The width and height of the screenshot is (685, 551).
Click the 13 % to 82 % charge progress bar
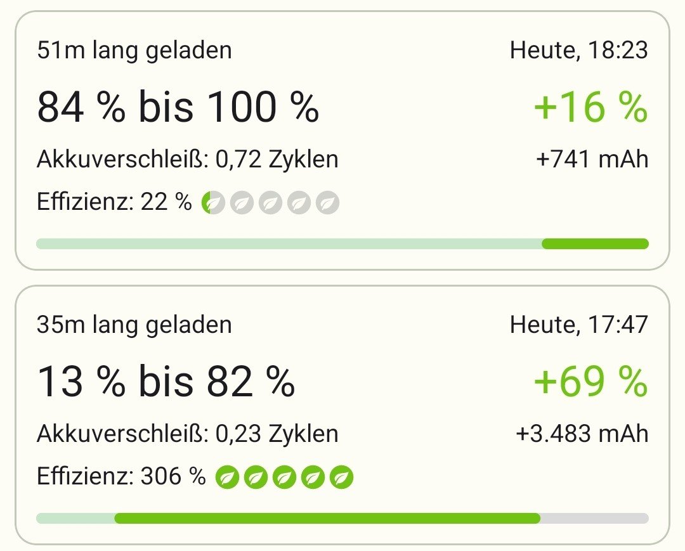(x=342, y=518)
